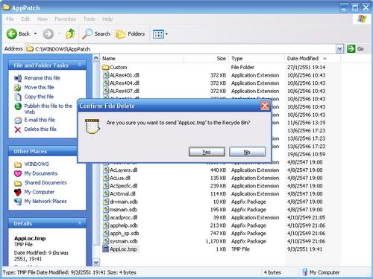Open the Views dropdown button
The image size is (373, 279).
[x=160, y=34]
